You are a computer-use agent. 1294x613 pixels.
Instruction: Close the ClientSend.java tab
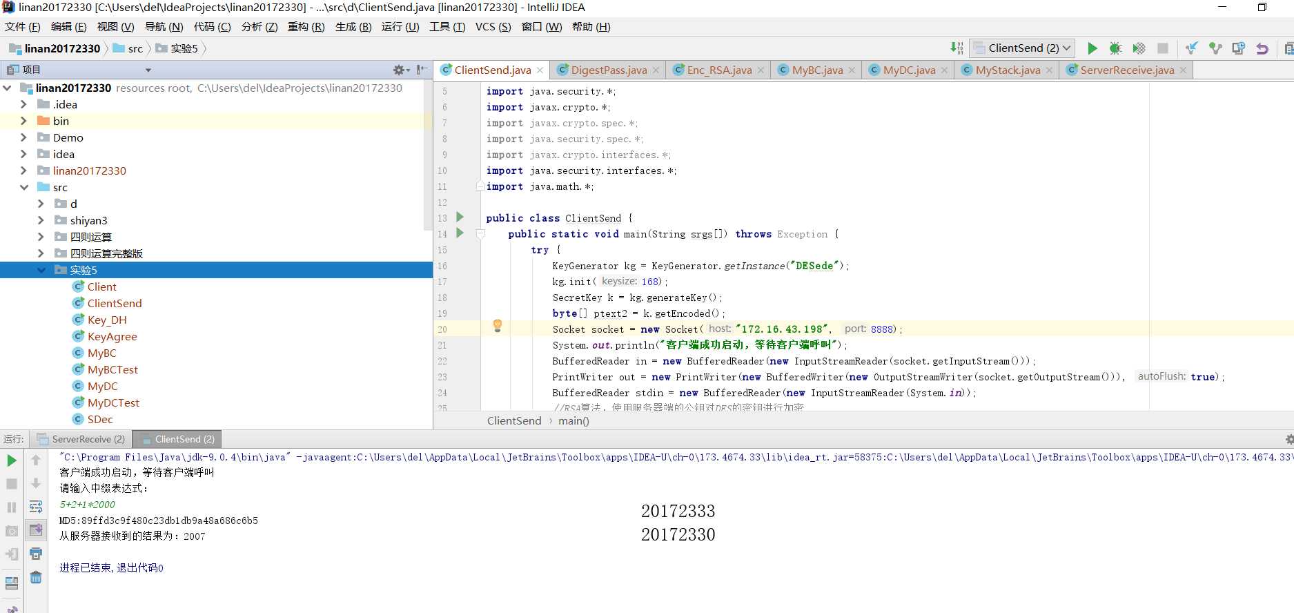tap(540, 70)
